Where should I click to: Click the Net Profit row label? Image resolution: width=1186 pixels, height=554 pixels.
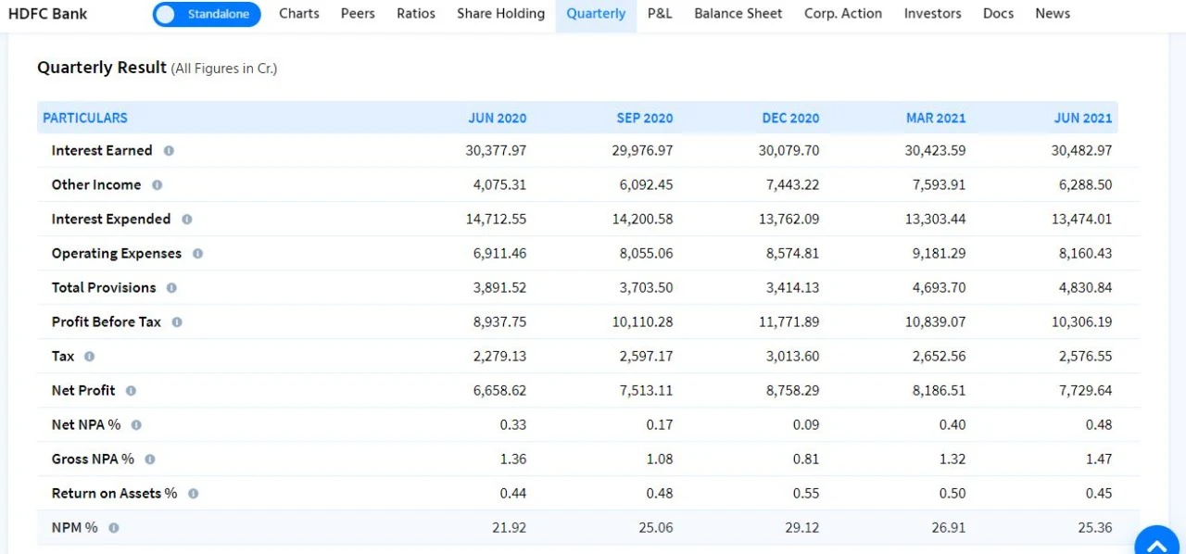83,391
